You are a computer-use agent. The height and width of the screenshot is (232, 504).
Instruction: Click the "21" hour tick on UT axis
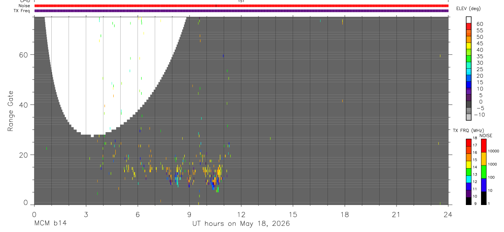396,214
